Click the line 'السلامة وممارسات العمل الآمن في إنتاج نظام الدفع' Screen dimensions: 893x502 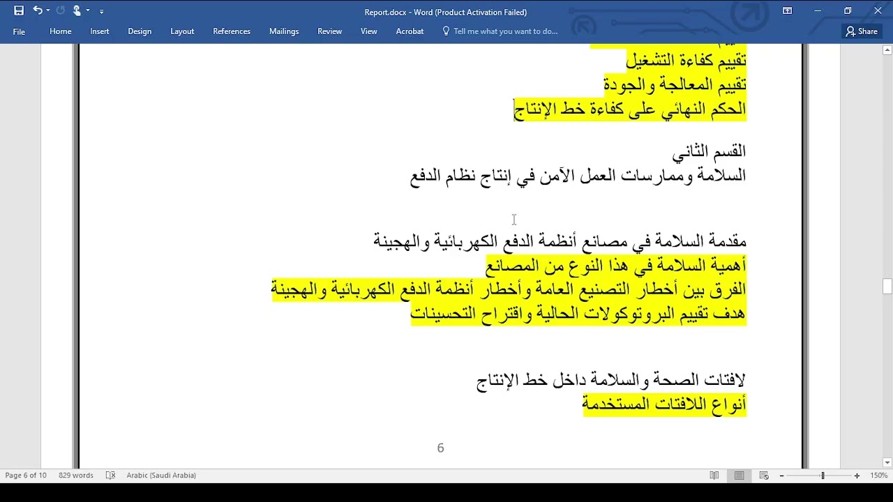tap(578, 176)
